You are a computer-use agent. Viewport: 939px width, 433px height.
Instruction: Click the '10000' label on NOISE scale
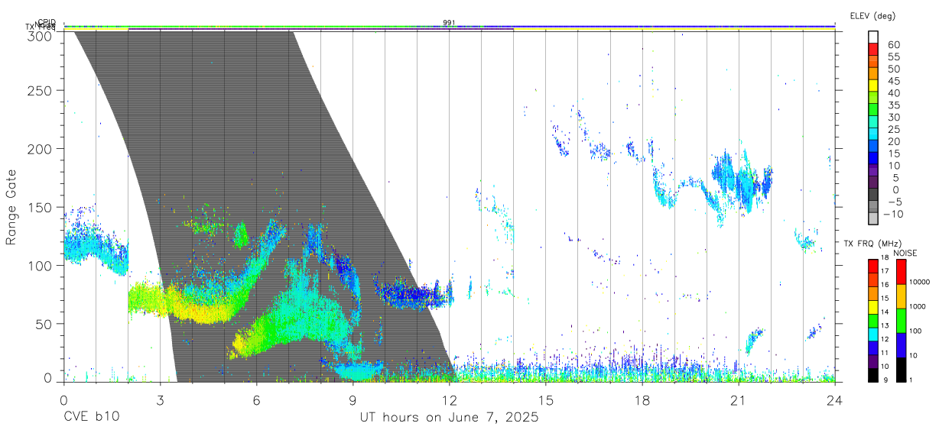(921, 283)
